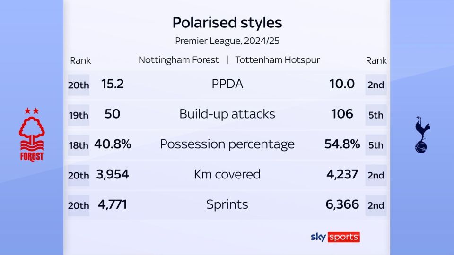Viewport: 454px width, 255px height.
Task: Select the Nottingham Forest column header
Action: click(x=179, y=60)
